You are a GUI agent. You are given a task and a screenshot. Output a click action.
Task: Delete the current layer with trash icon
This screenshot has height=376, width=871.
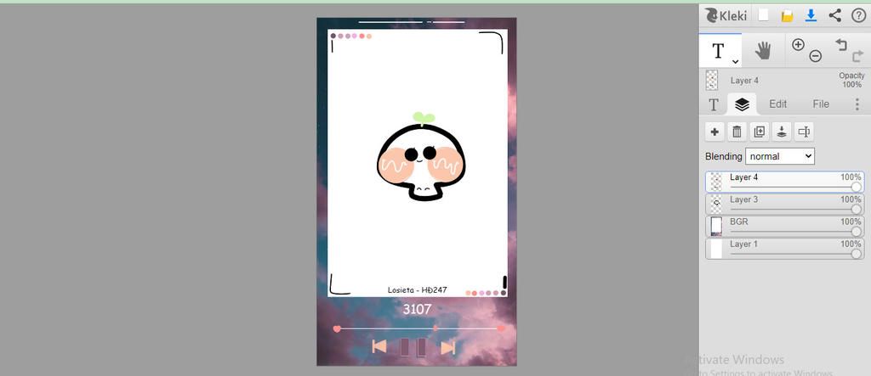click(x=737, y=132)
